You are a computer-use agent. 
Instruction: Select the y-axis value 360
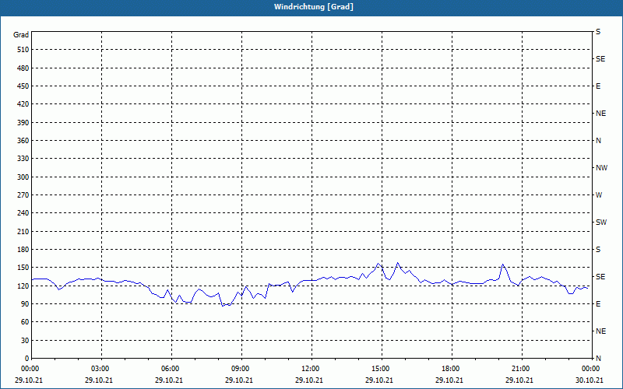pyautogui.click(x=23, y=141)
